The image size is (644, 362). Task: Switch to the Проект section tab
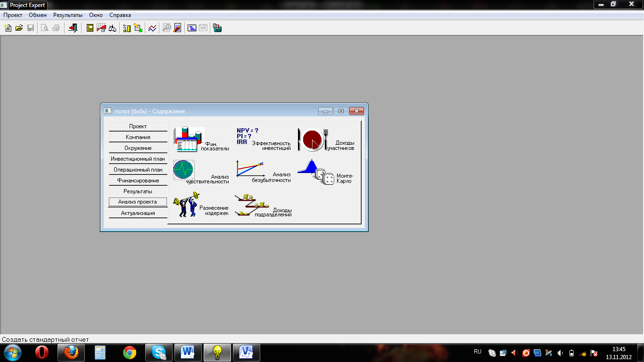pos(138,126)
